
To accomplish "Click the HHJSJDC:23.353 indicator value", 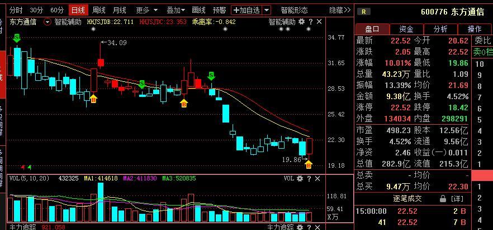I will [x=163, y=22].
